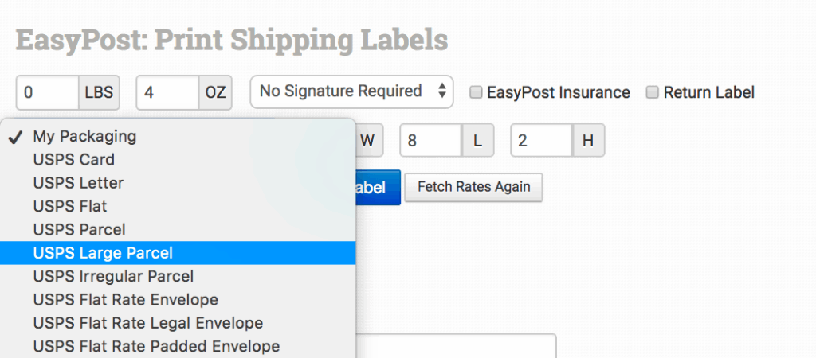
Task: Focus the ounces weight input field
Action: (167, 92)
